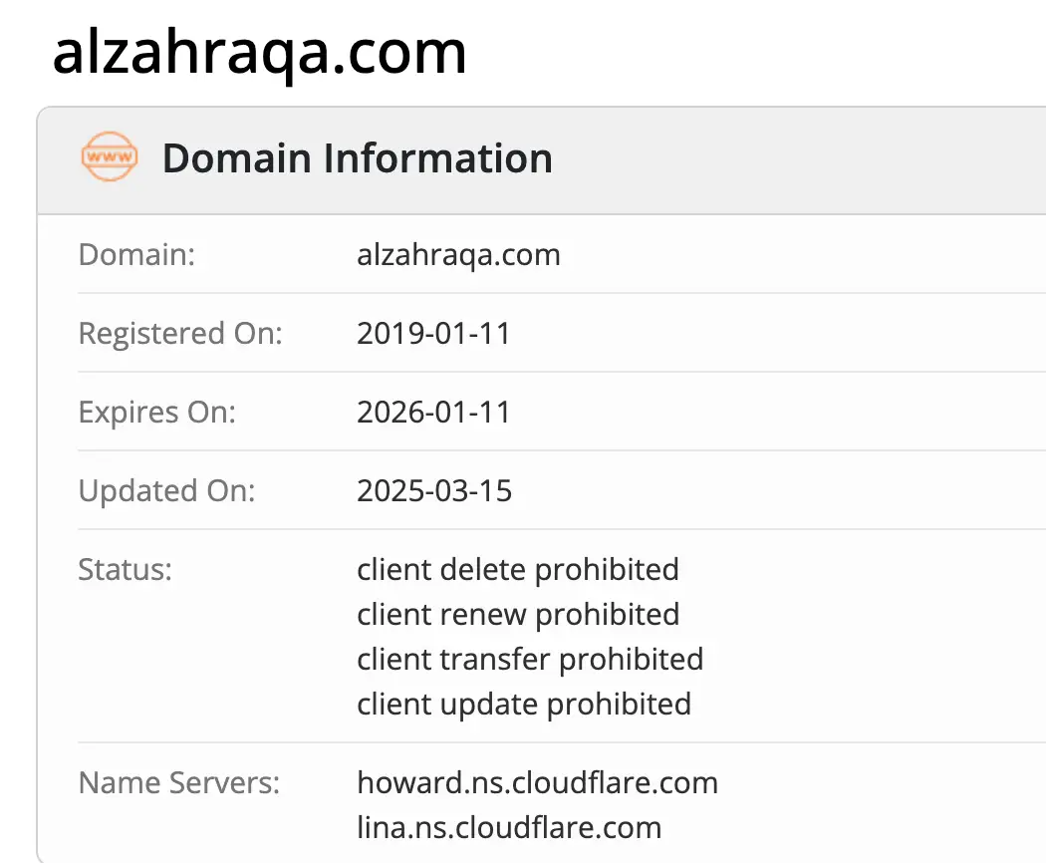
Task: Click the Domain: field label
Action: (x=136, y=254)
